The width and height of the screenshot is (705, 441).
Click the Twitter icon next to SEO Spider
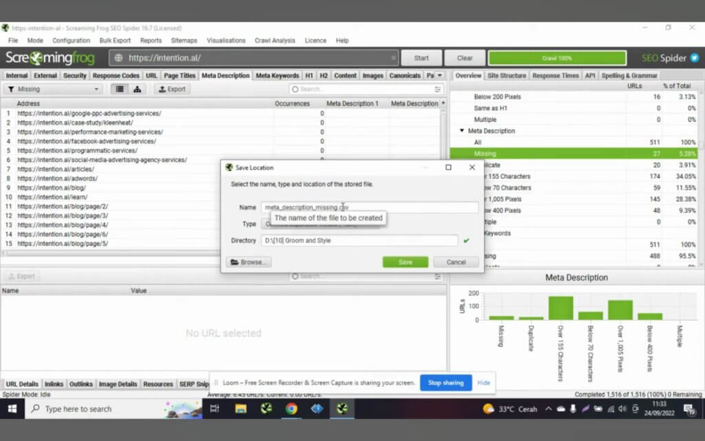pos(695,58)
